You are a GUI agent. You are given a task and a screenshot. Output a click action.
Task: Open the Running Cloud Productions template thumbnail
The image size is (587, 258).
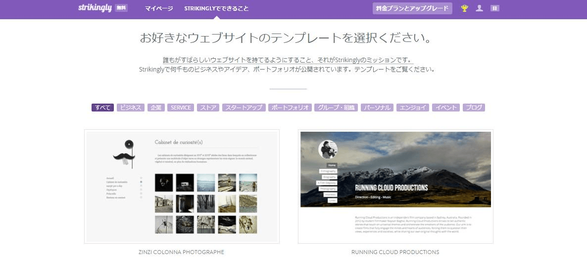click(x=395, y=186)
